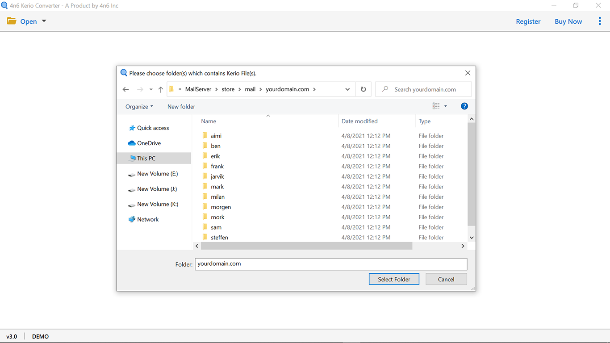Select the mork folder
610x343 pixels.
point(218,217)
